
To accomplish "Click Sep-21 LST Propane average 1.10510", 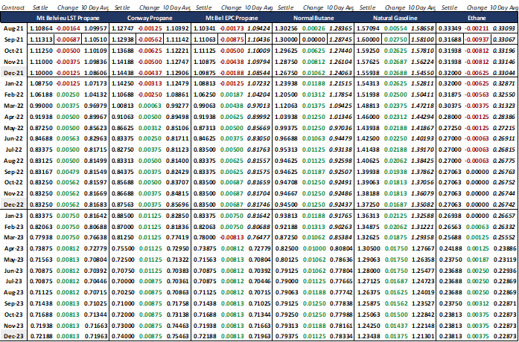I will [x=95, y=39].
